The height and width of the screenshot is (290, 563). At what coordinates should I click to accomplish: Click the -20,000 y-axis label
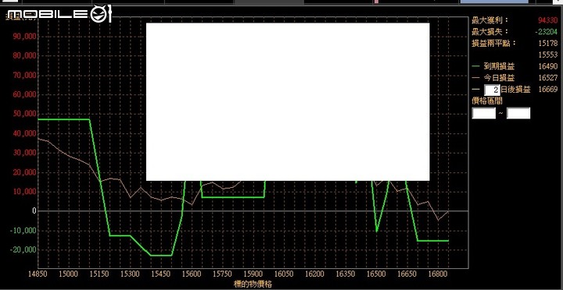coord(23,249)
